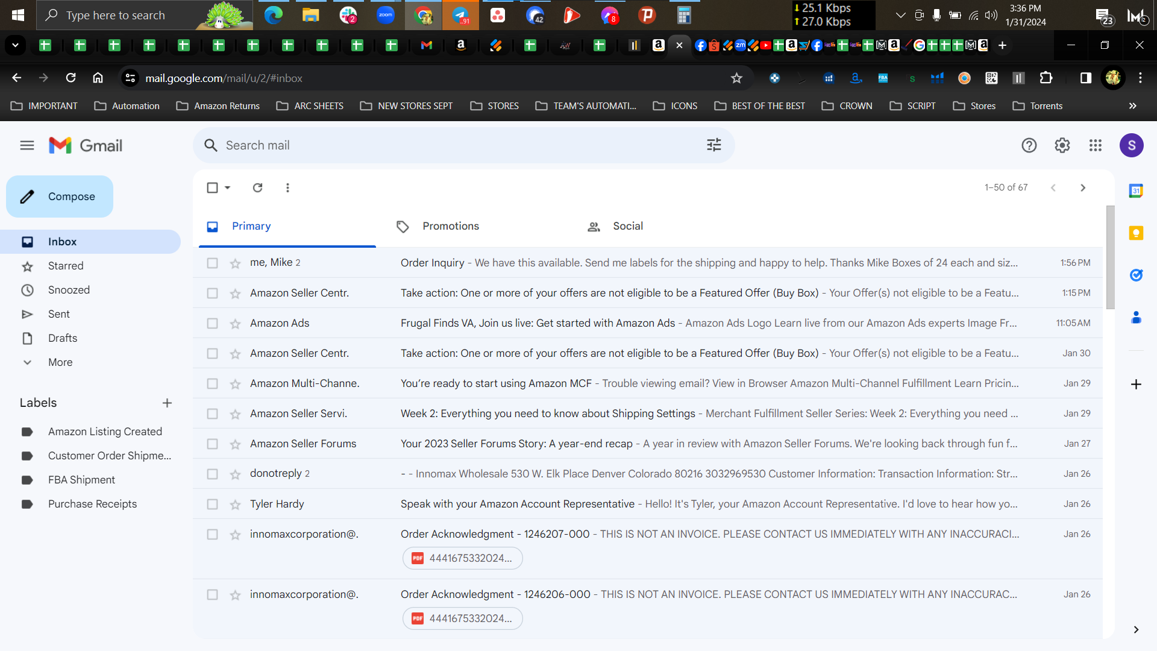This screenshot has height=651, width=1157.
Task: Show hidden bookmarks overflow chevron
Action: pos(1132,106)
